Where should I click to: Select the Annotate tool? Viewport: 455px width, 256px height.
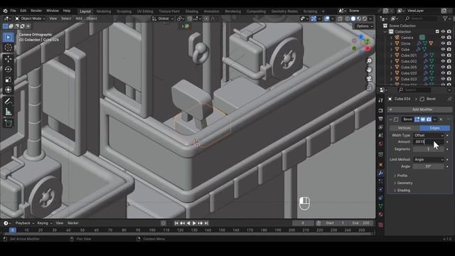click(8, 101)
